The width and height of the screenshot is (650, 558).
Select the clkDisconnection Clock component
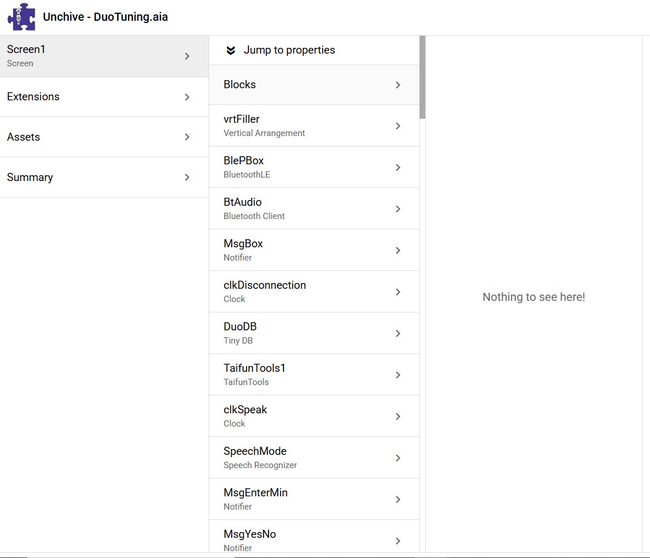point(313,292)
